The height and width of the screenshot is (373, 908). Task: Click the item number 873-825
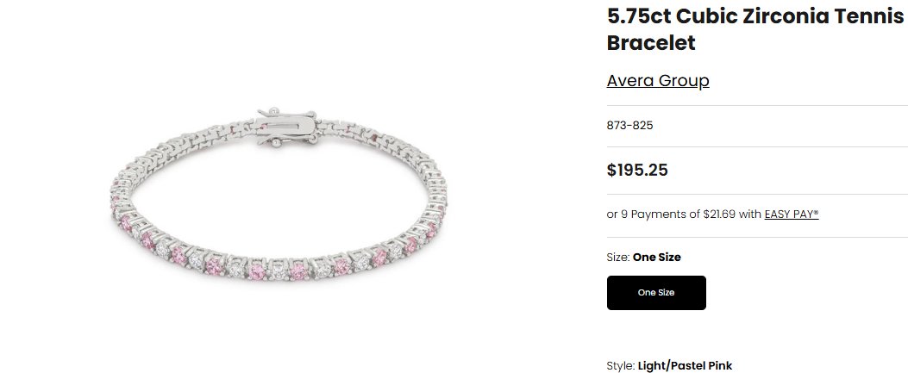pyautogui.click(x=630, y=126)
